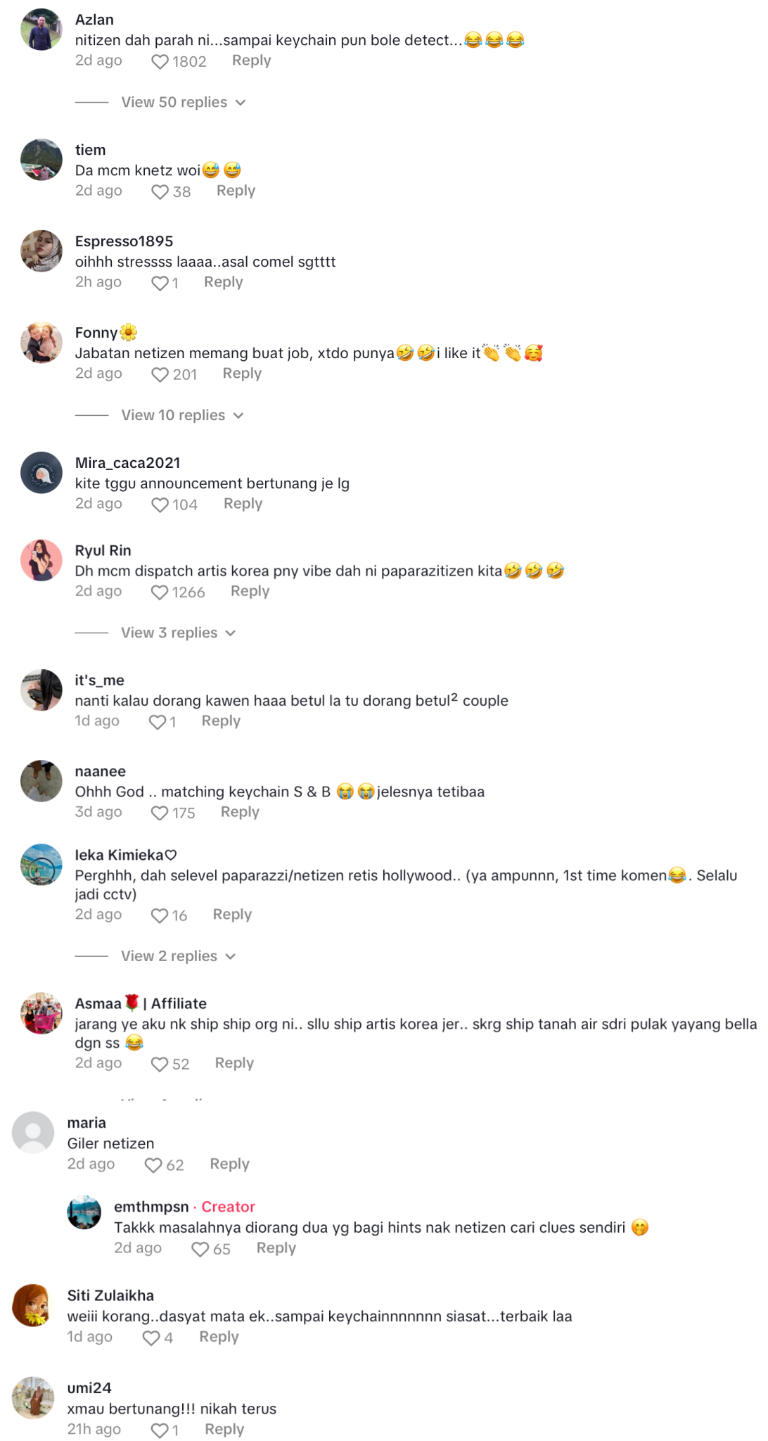Tap the heart on tiem's comment
The height and width of the screenshot is (1441, 768).
[159, 192]
